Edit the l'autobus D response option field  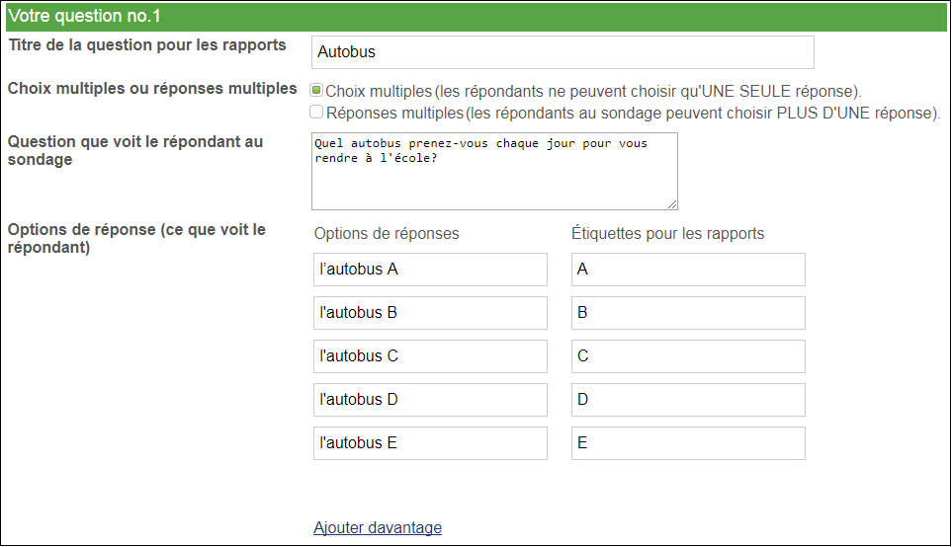pyautogui.click(x=430, y=400)
